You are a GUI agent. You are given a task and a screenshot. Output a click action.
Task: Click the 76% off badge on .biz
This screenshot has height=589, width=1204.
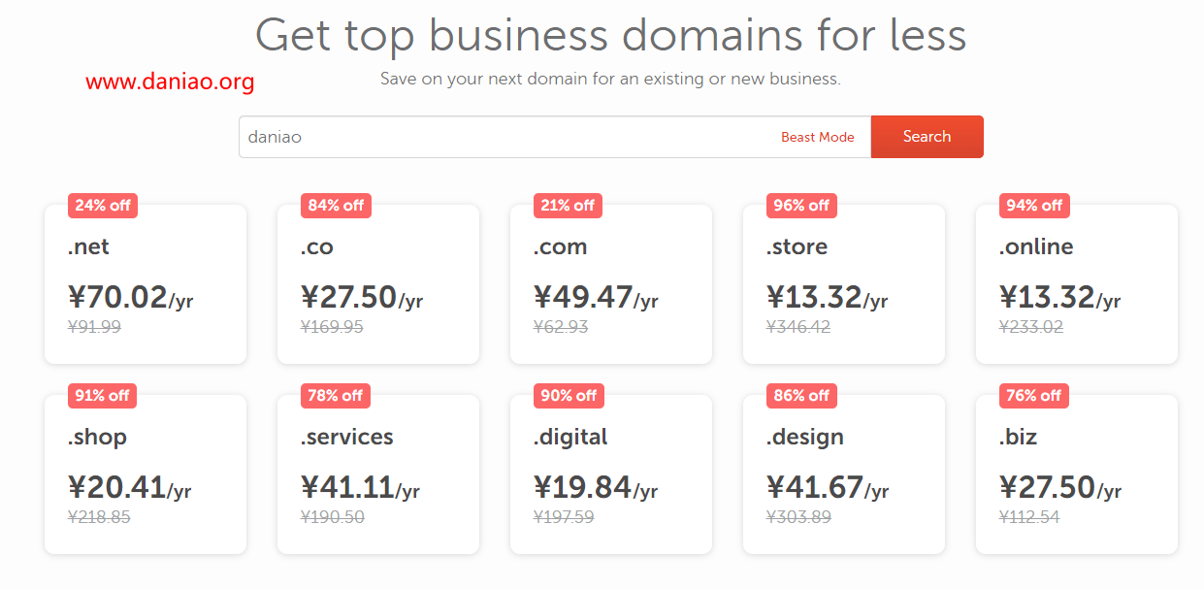pos(1033,396)
